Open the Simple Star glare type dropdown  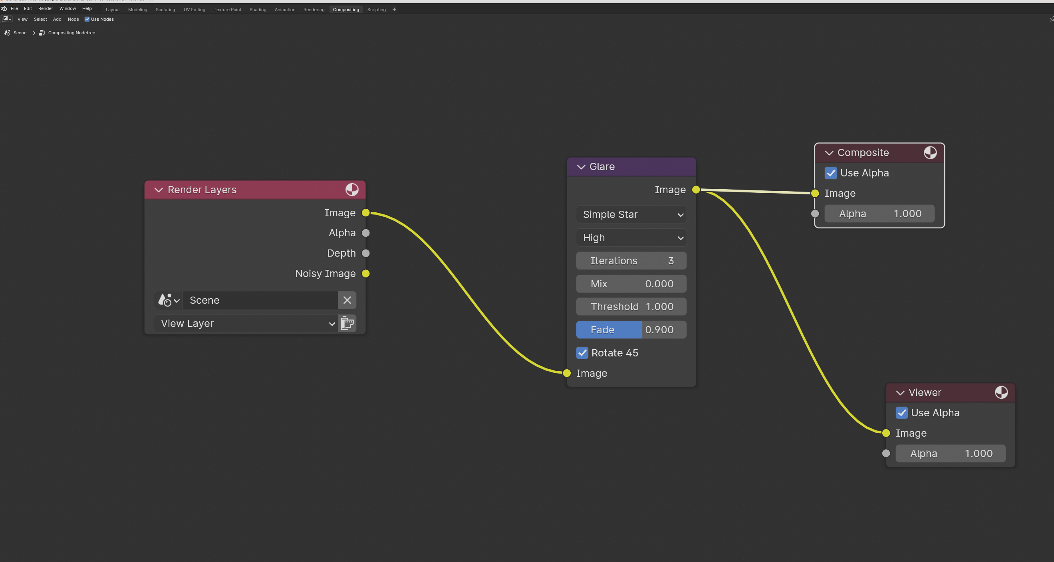click(631, 214)
